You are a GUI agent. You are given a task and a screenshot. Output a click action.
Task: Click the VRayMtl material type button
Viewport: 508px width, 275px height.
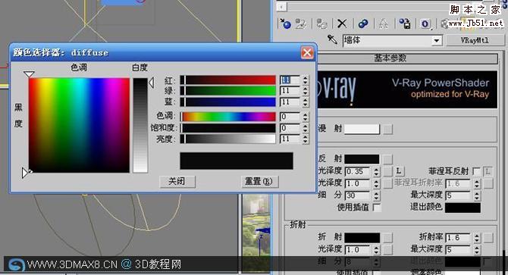tap(475, 40)
